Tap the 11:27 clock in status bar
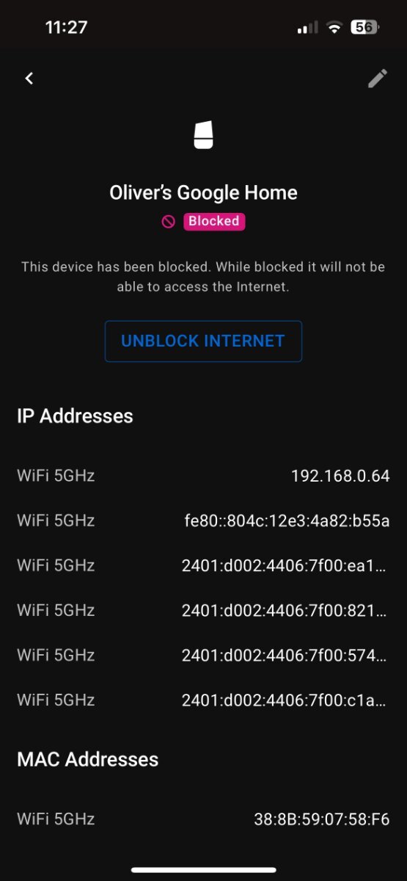This screenshot has width=407, height=881. tap(67, 28)
